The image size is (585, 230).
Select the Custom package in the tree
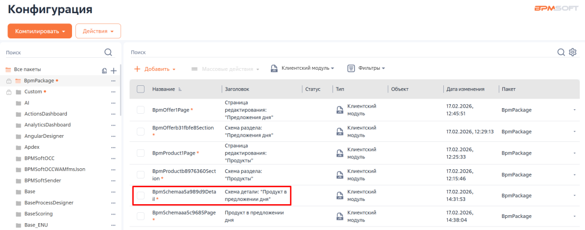[x=33, y=92]
